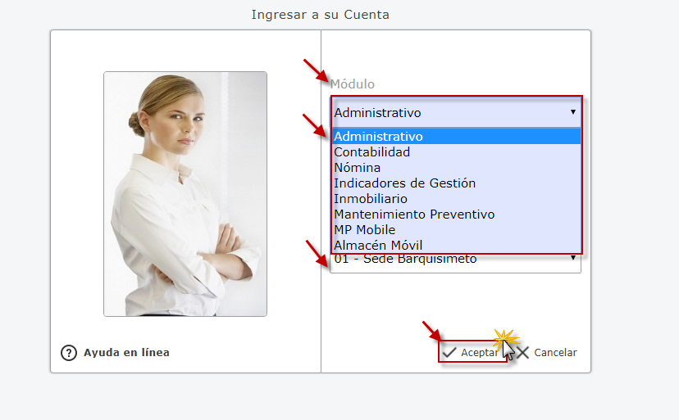This screenshot has width=679, height=420.
Task: Choose Almacén Móvil module option
Action: point(456,246)
